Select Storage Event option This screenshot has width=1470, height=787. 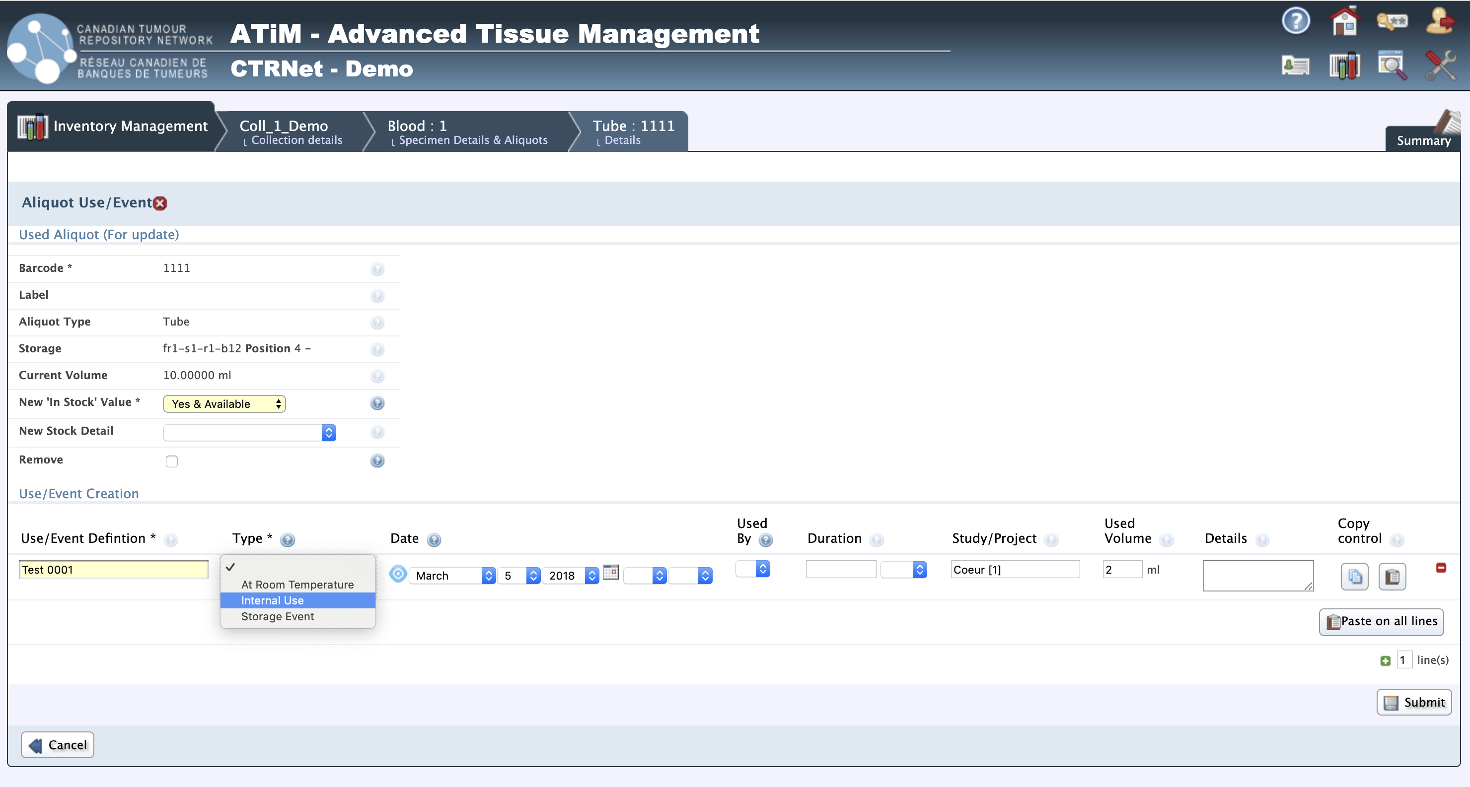pyautogui.click(x=277, y=616)
